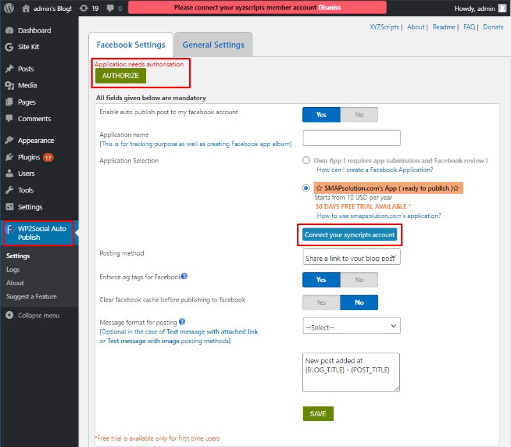Image resolution: width=511 pixels, height=447 pixels.
Task: Open the FAQ link
Action: coord(469,27)
